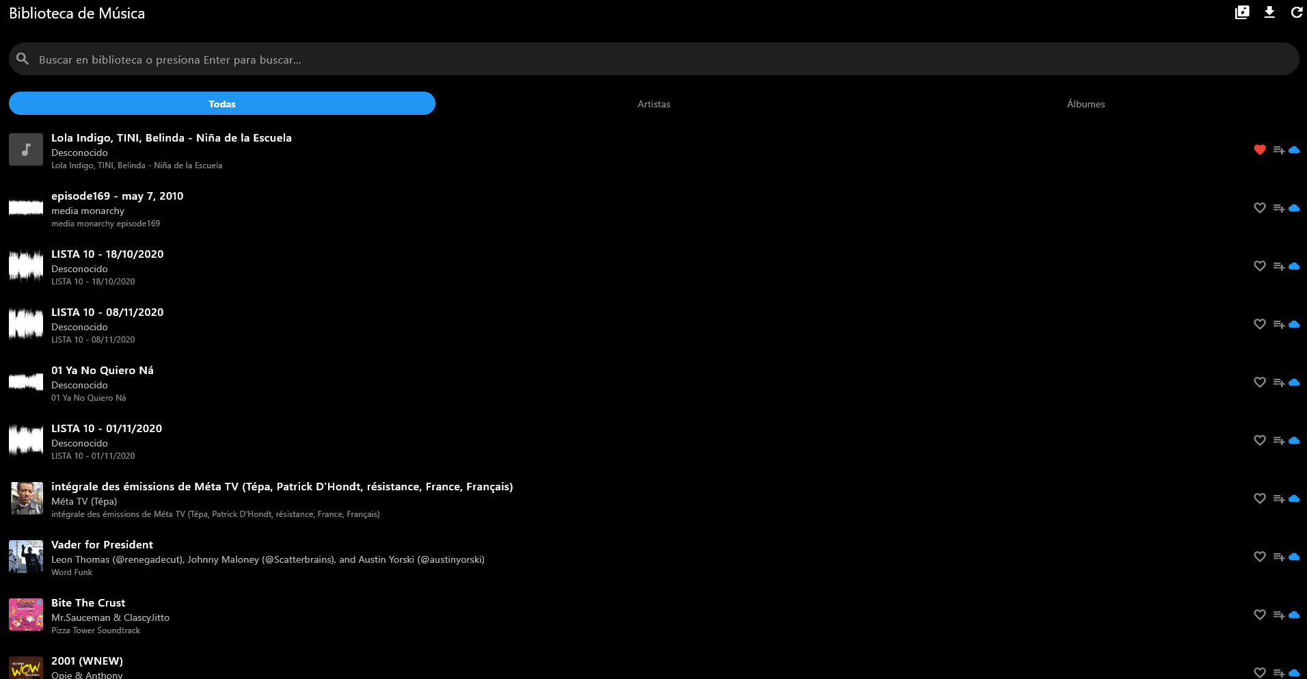Open the playlists collection icon top right
1307x679 pixels.
point(1243,12)
